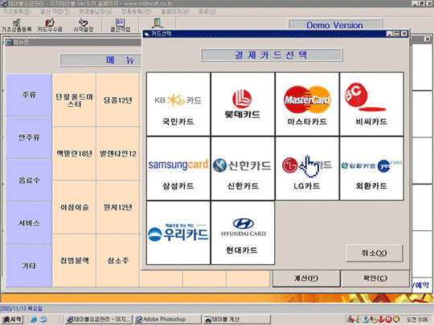Viewport: 434px width, 325px height.
Task: Select the MasterCard 마스타카드 tile
Action: point(307,104)
